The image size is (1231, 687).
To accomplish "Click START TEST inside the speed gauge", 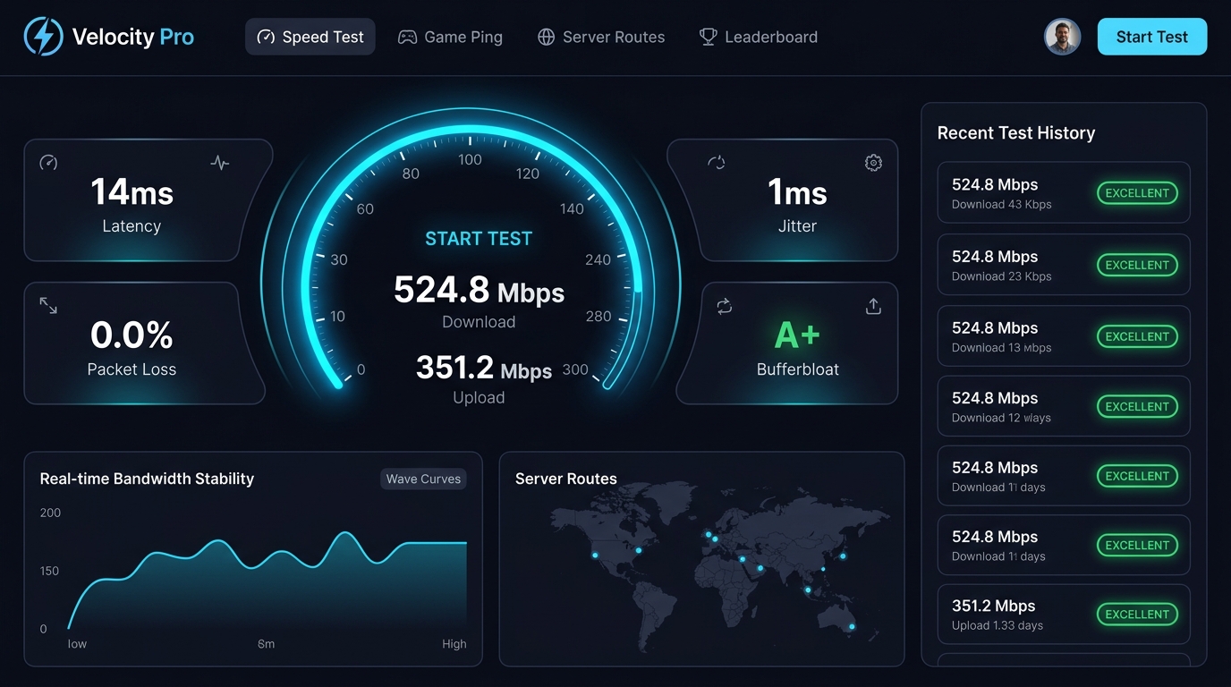I will tap(479, 239).
